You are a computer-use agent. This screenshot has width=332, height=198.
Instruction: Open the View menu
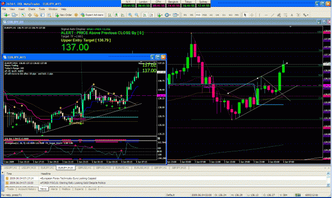(12, 10)
